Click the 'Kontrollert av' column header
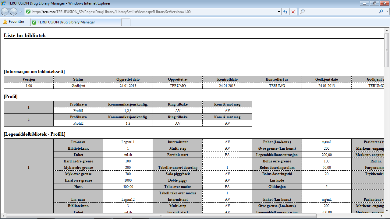 pyautogui.click(x=277, y=79)
